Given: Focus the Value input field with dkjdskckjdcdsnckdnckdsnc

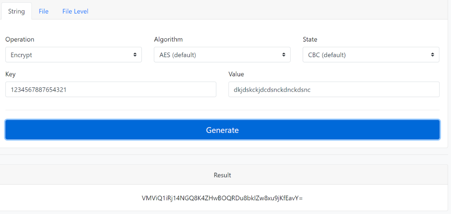Looking at the screenshot, I should pyautogui.click(x=334, y=89).
